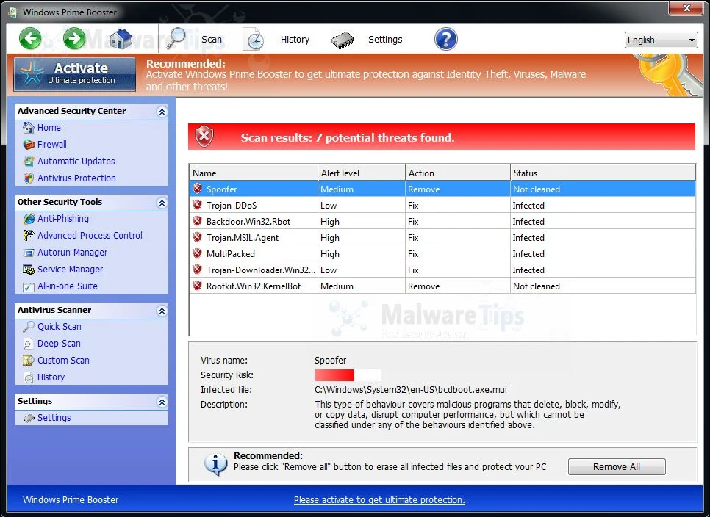This screenshot has width=710, height=517.
Task: Open the English language dropdown
Action: pyautogui.click(x=661, y=40)
